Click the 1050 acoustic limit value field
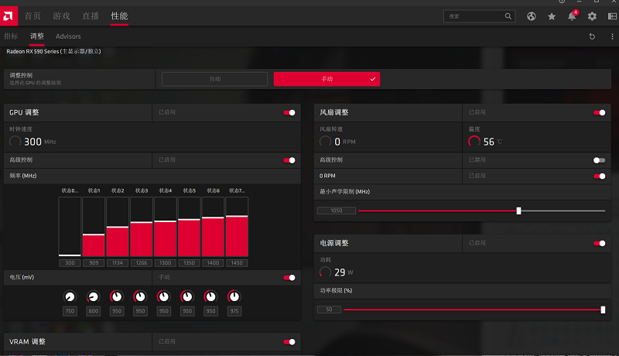 [x=337, y=211]
